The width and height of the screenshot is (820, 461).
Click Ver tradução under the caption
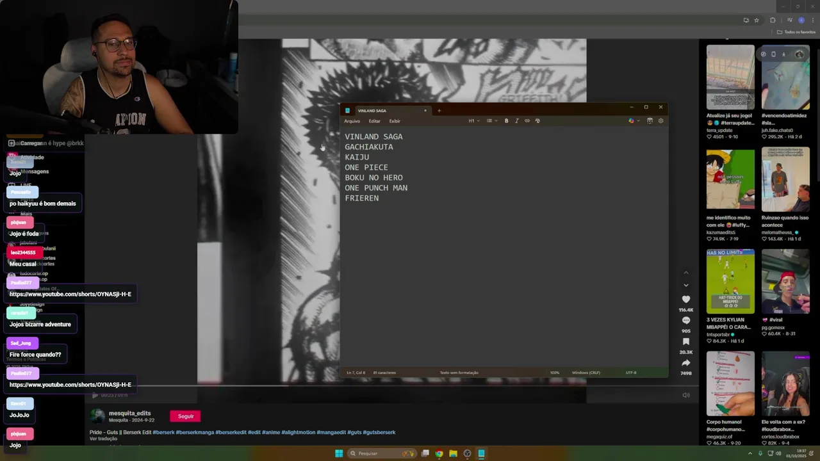tap(102, 439)
